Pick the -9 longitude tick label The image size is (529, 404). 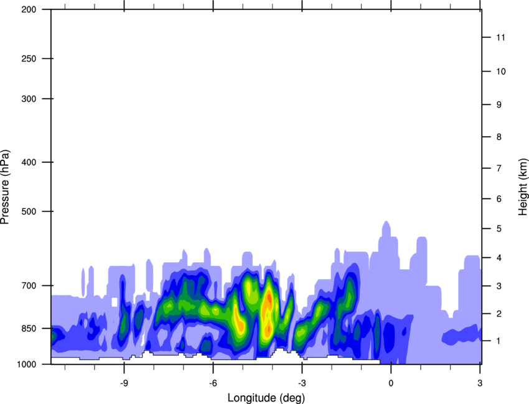coord(124,383)
